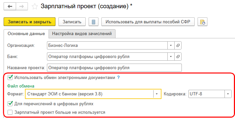
Task: Click the Банк input field
Action: [x=107, y=57]
